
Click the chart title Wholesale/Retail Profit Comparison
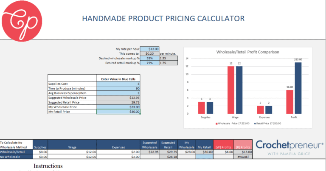(x=247, y=52)
